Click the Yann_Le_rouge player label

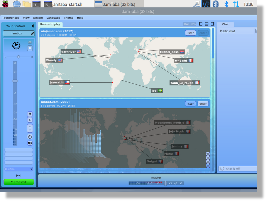tap(185, 83)
